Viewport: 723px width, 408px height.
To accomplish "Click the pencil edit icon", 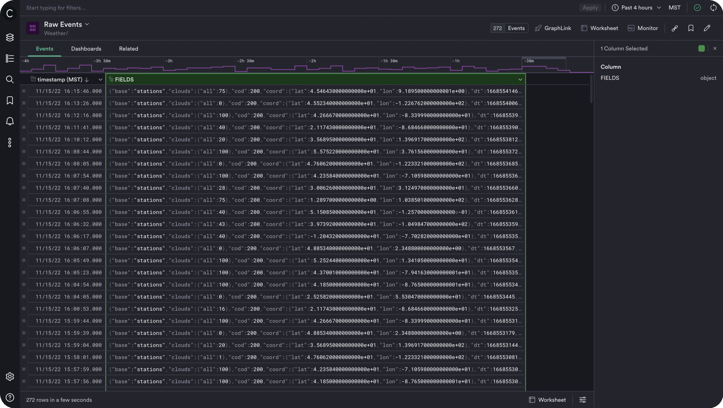I will click(707, 28).
